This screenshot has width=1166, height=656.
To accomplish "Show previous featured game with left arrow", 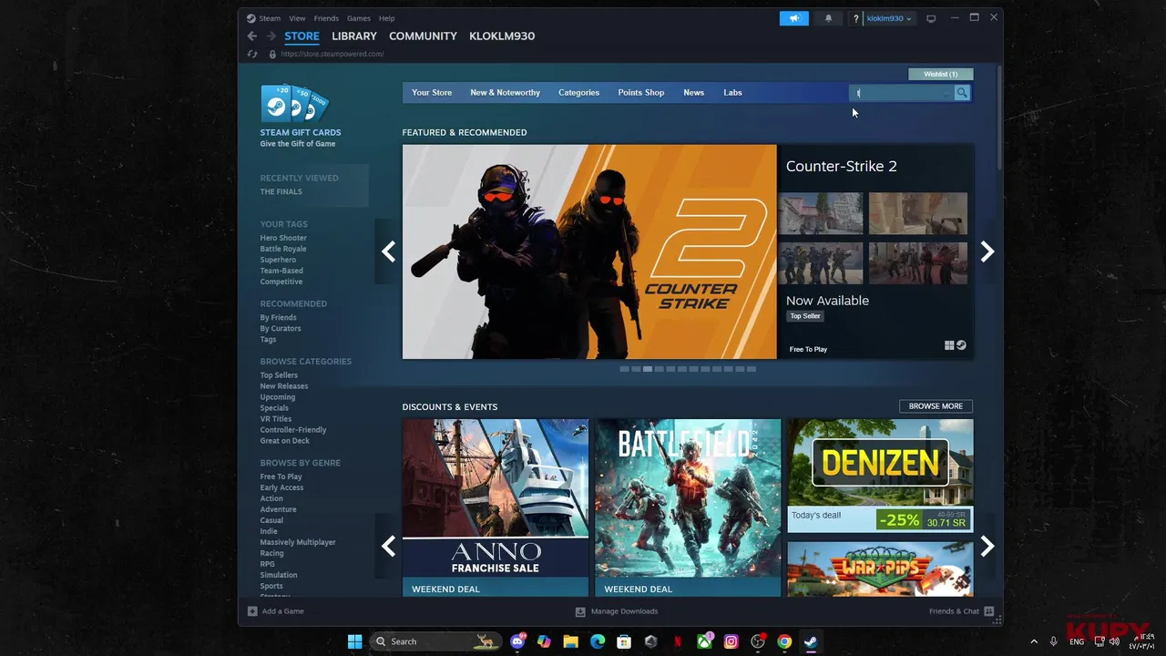I will [388, 252].
